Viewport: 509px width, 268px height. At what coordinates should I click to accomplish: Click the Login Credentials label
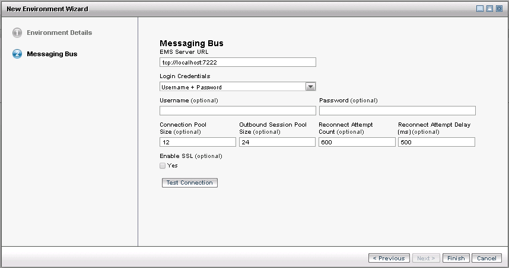tap(185, 76)
